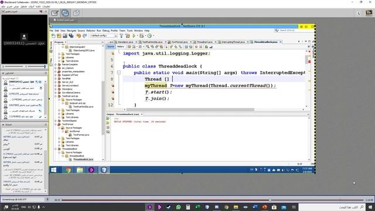Click NetBeans Open Project toolbar icon
The height and width of the screenshot is (211, 375).
tap(65, 36)
